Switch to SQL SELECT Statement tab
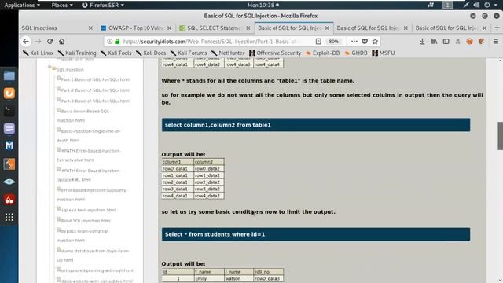The image size is (503, 283). 214,28
